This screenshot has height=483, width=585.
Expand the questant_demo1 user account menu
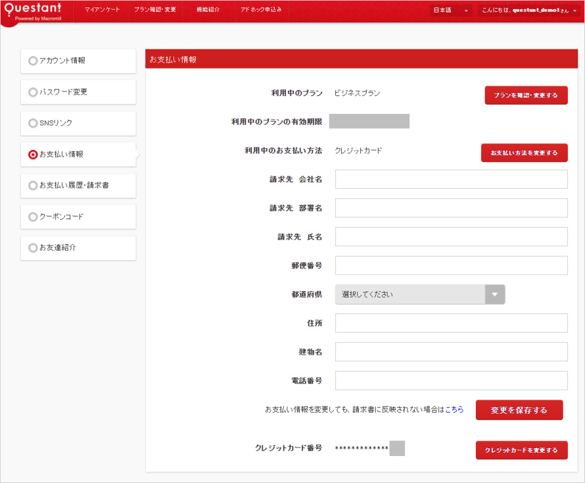coord(528,11)
